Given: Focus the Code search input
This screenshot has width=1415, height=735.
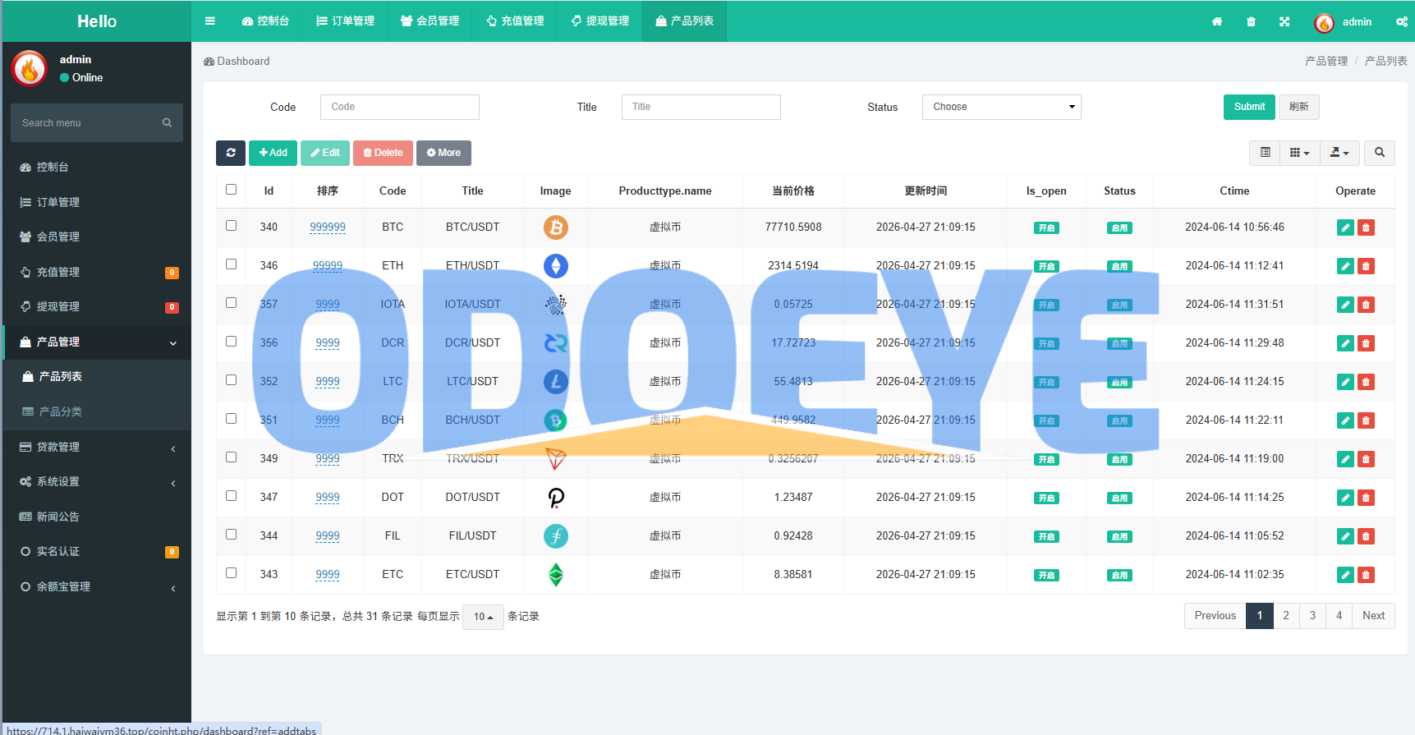Looking at the screenshot, I should coord(400,108).
